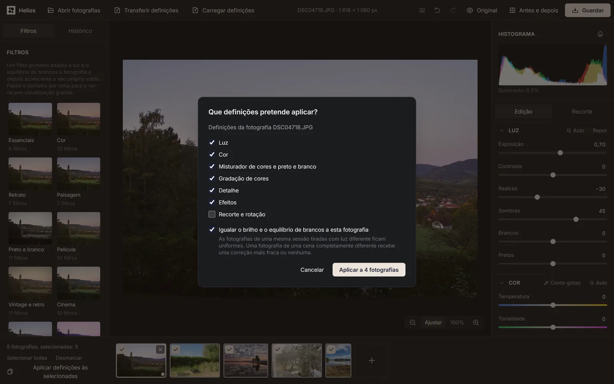Uncheck the Luz checkbox
Viewport: 614px width, 384px height.
pyautogui.click(x=212, y=142)
